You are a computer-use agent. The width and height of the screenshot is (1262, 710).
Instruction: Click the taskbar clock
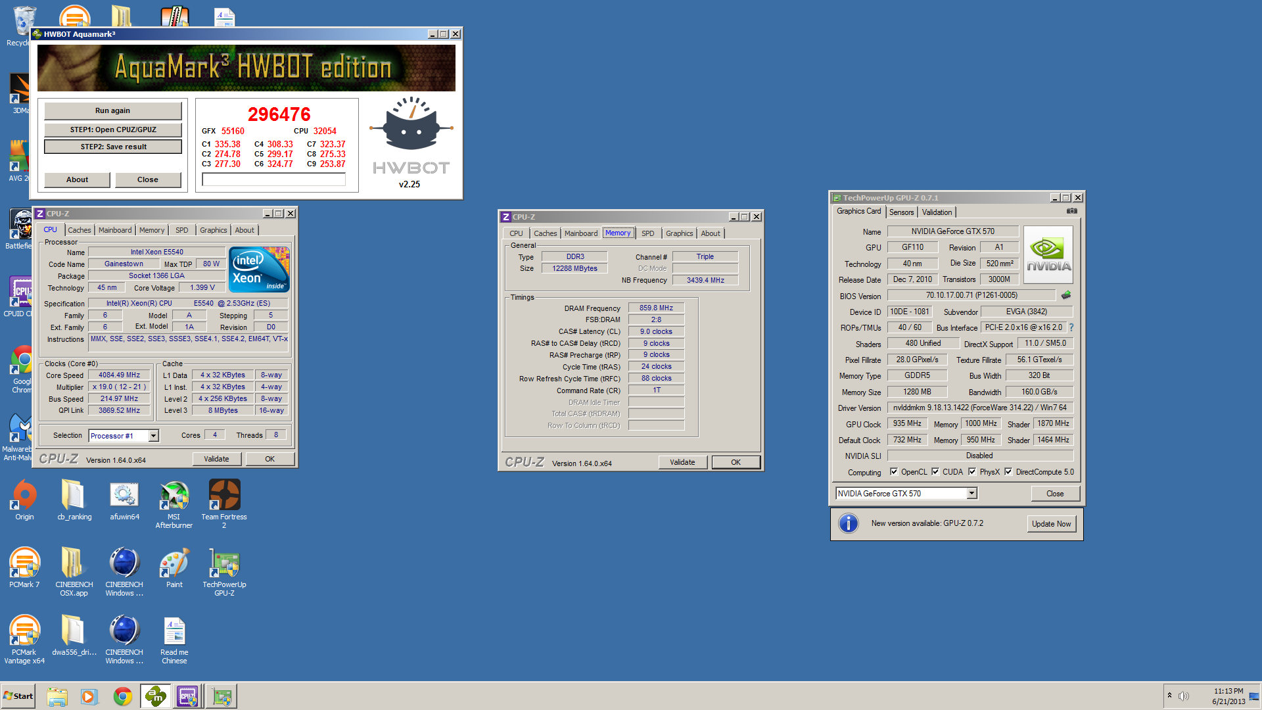point(1228,696)
